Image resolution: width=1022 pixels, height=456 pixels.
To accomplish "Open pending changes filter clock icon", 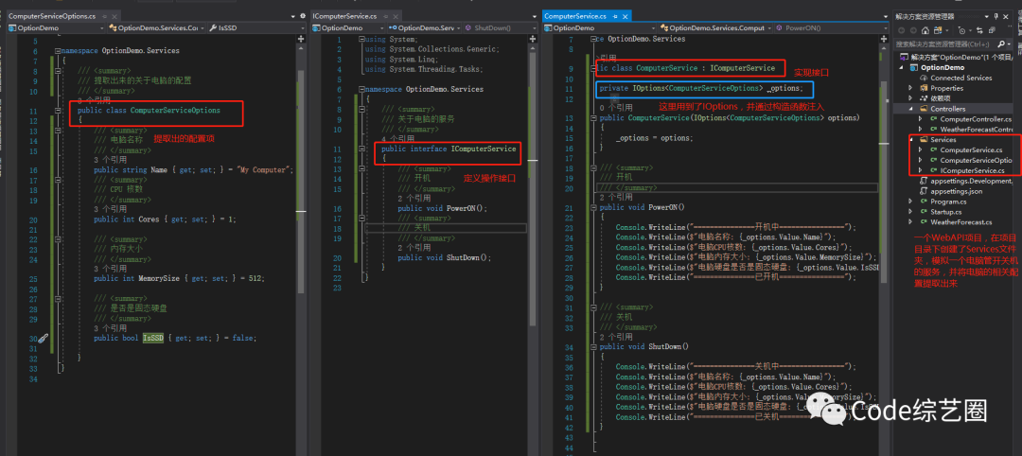I will (962, 30).
